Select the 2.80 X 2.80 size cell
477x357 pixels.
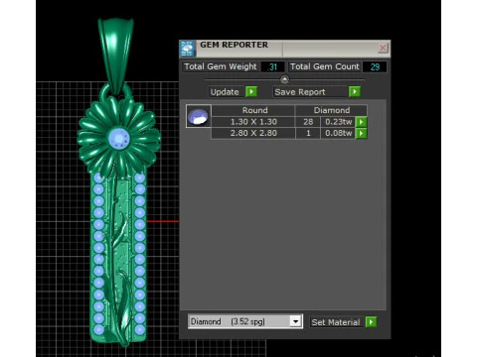(x=253, y=133)
